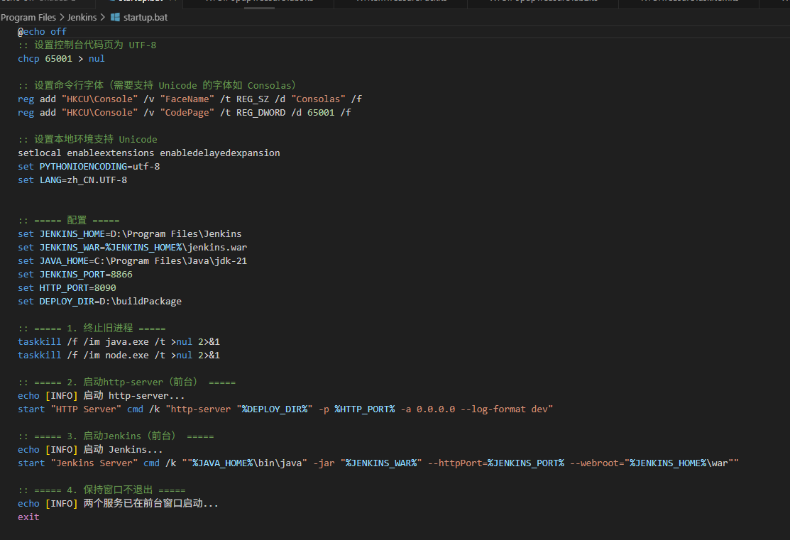Click the comment mentioning 'Unicode' and 'Consolas'

pos(157,85)
